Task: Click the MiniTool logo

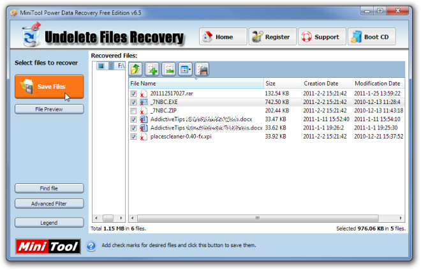Action: tap(48, 246)
